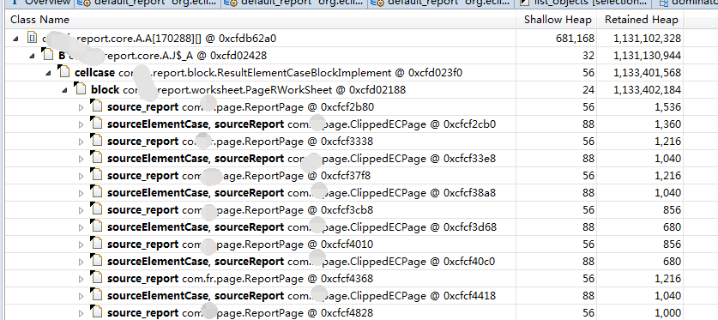
Task: Expand source_report ReportPage @ 0xcfcf4010
Action: [x=81, y=245]
